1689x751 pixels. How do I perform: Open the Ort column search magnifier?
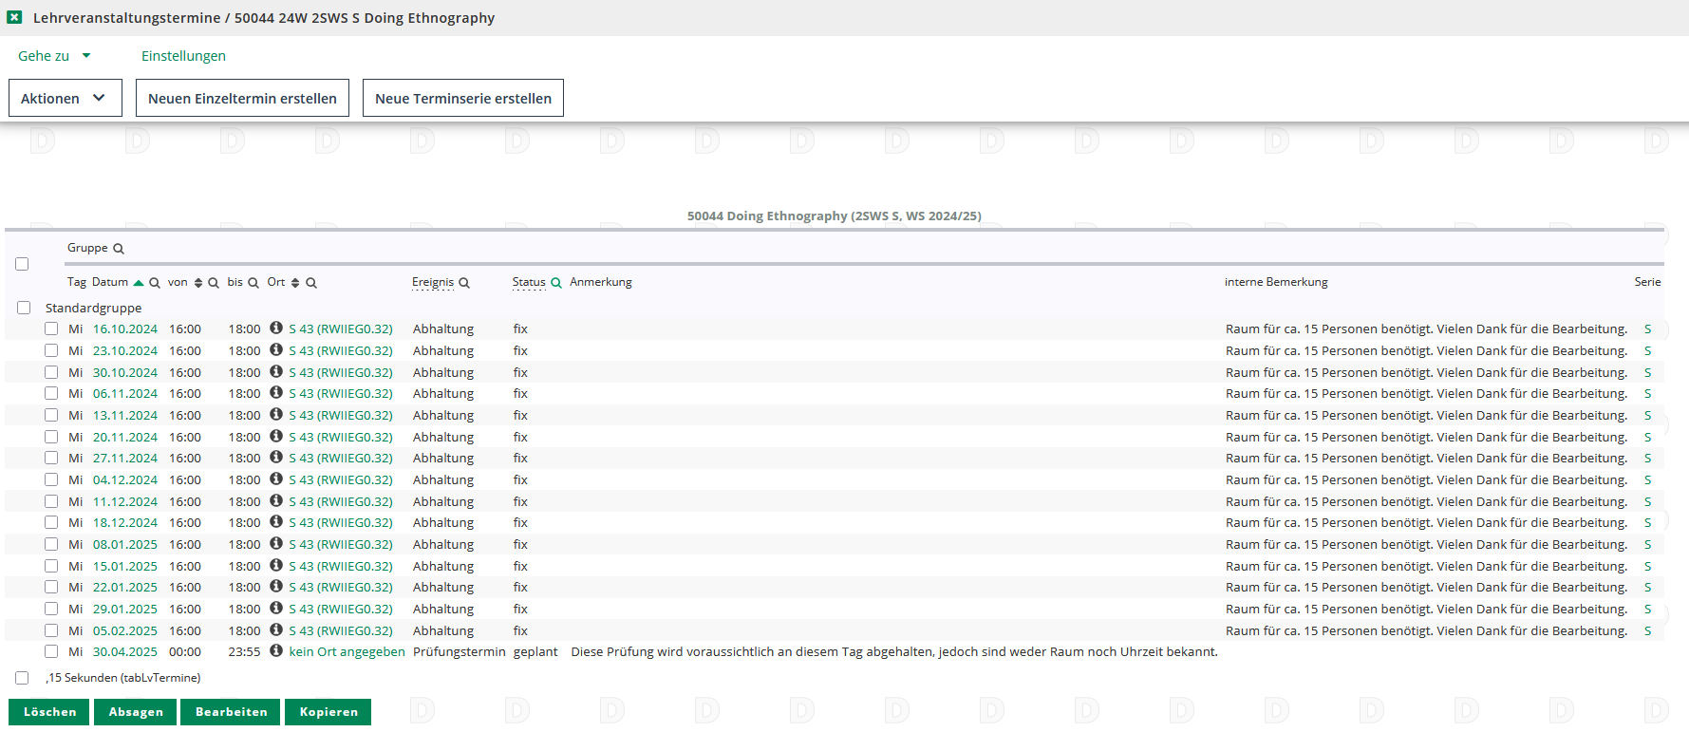(311, 283)
